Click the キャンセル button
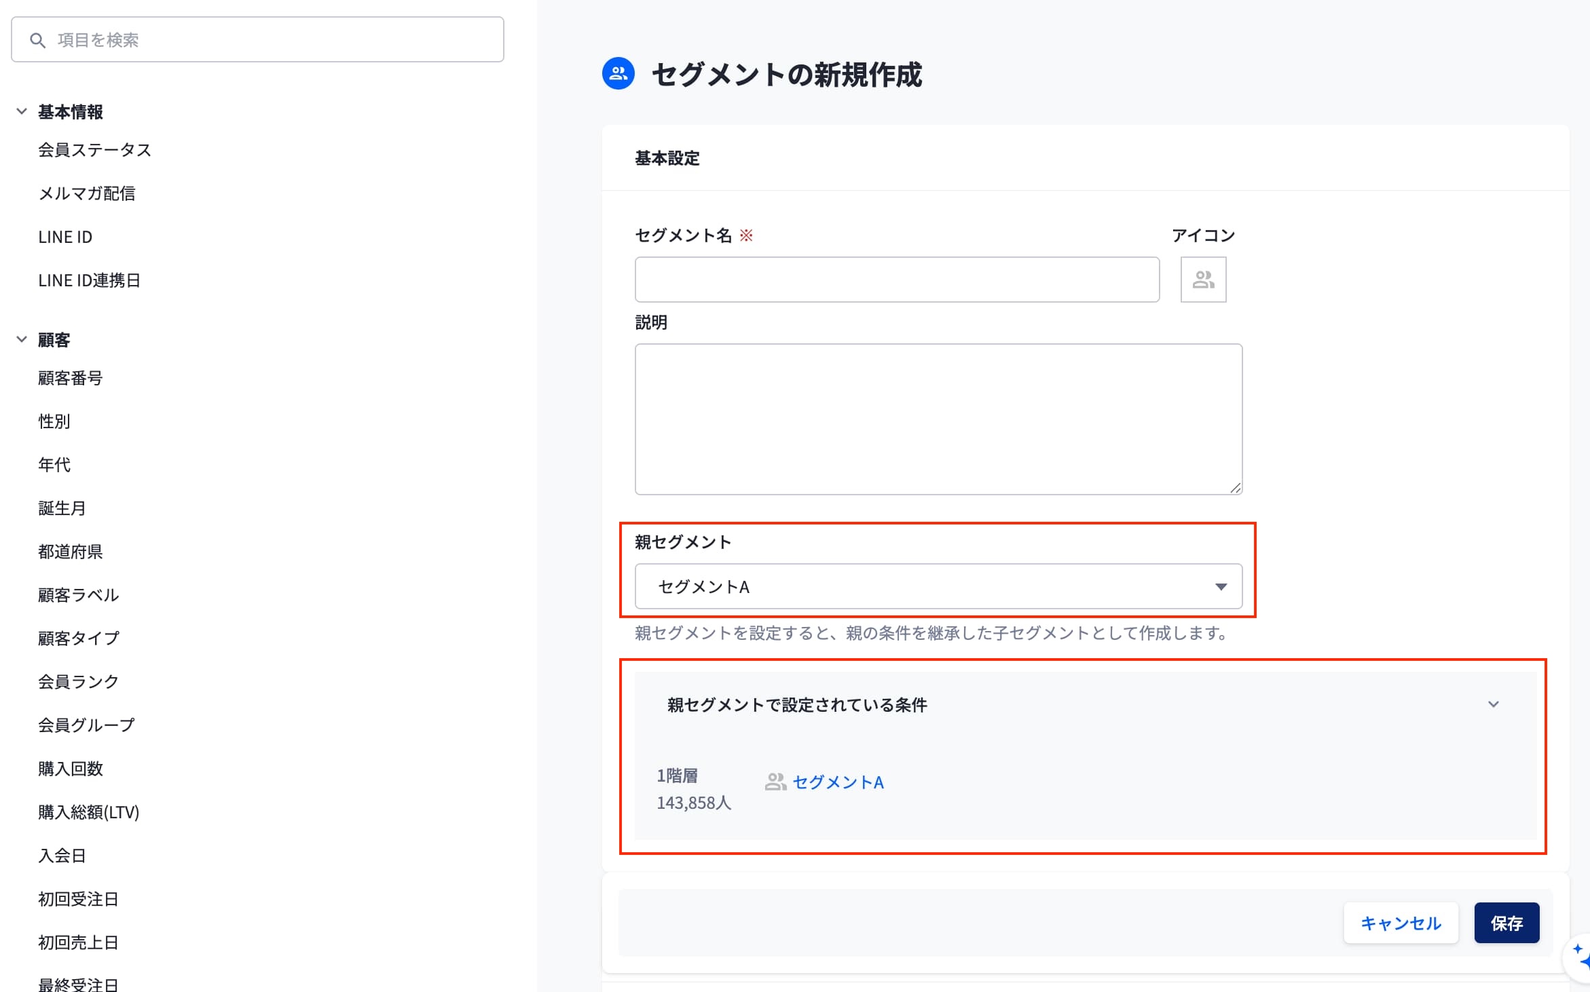 [1400, 923]
